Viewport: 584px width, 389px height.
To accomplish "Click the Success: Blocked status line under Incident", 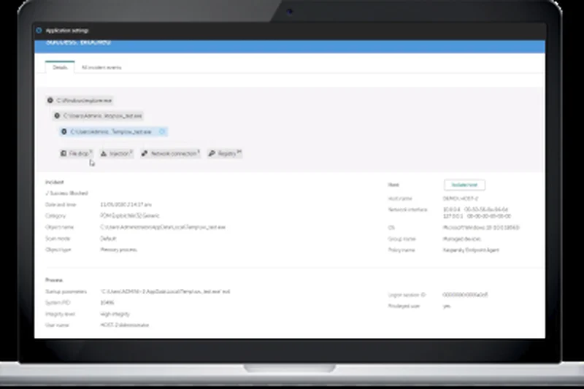I will coord(66,193).
